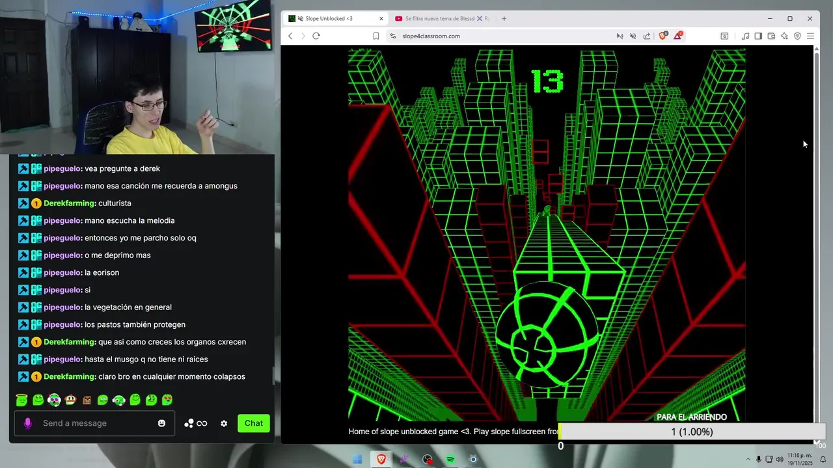Click the Brave browser taskbar icon
Screen dimensions: 833x468
coord(381,459)
